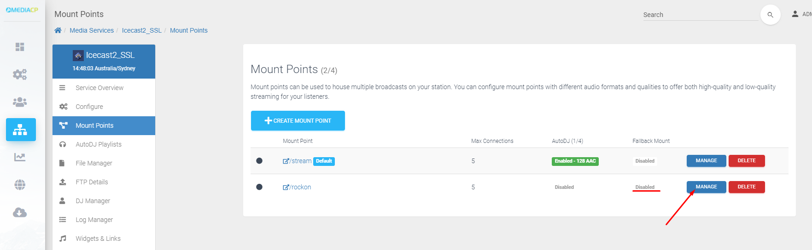Click Media Services breadcrumb link
Screen dimensions: 812x250
point(92,30)
